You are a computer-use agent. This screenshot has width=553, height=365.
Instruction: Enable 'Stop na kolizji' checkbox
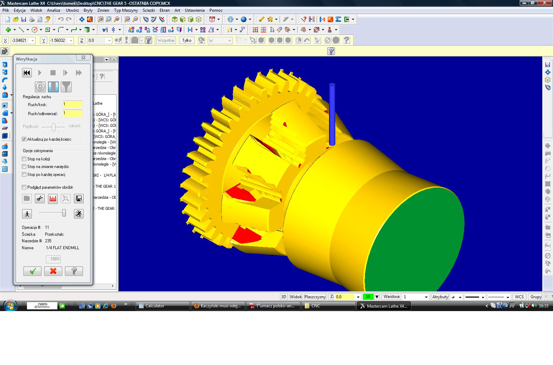(x=24, y=159)
